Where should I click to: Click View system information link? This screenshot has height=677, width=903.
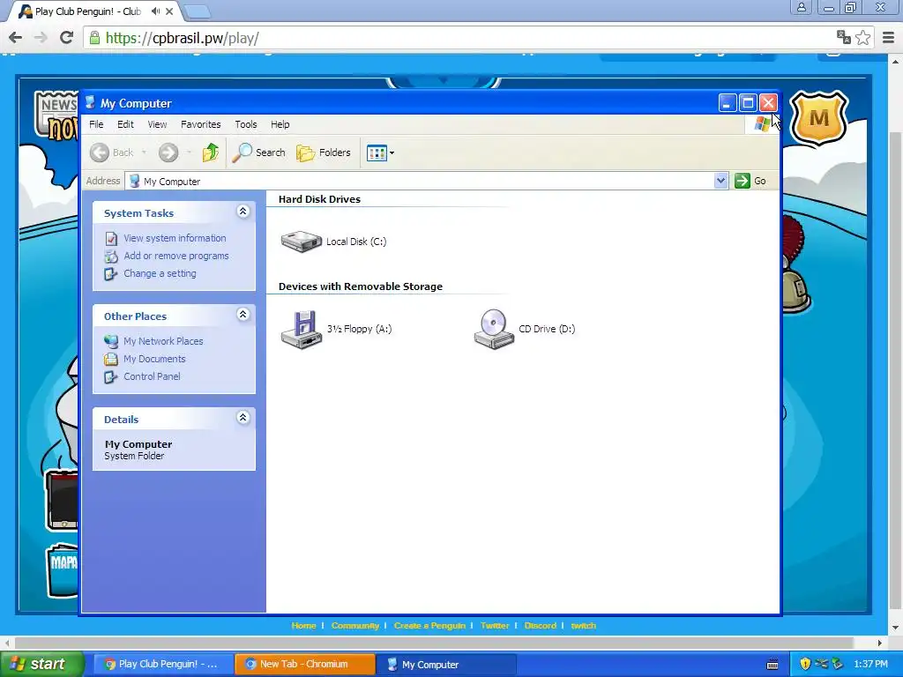click(175, 238)
